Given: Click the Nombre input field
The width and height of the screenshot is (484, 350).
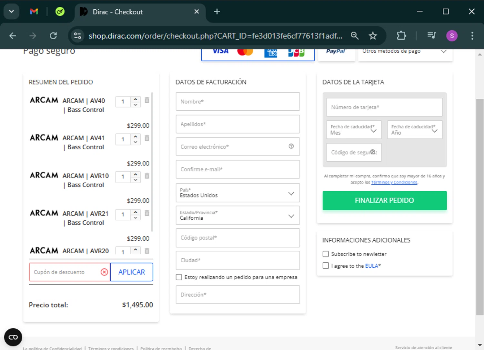Looking at the screenshot, I should point(238,101).
